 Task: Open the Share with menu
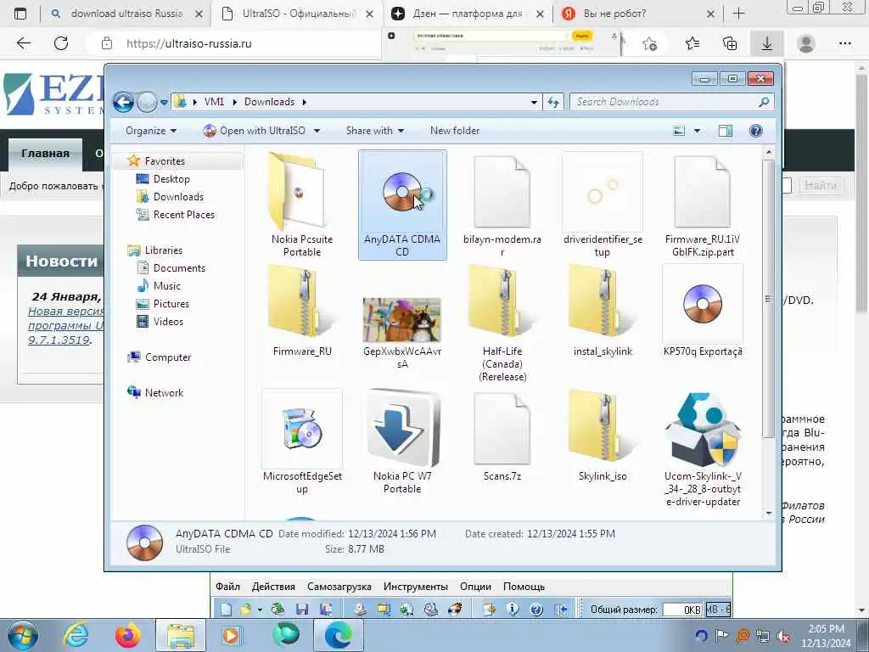(374, 131)
